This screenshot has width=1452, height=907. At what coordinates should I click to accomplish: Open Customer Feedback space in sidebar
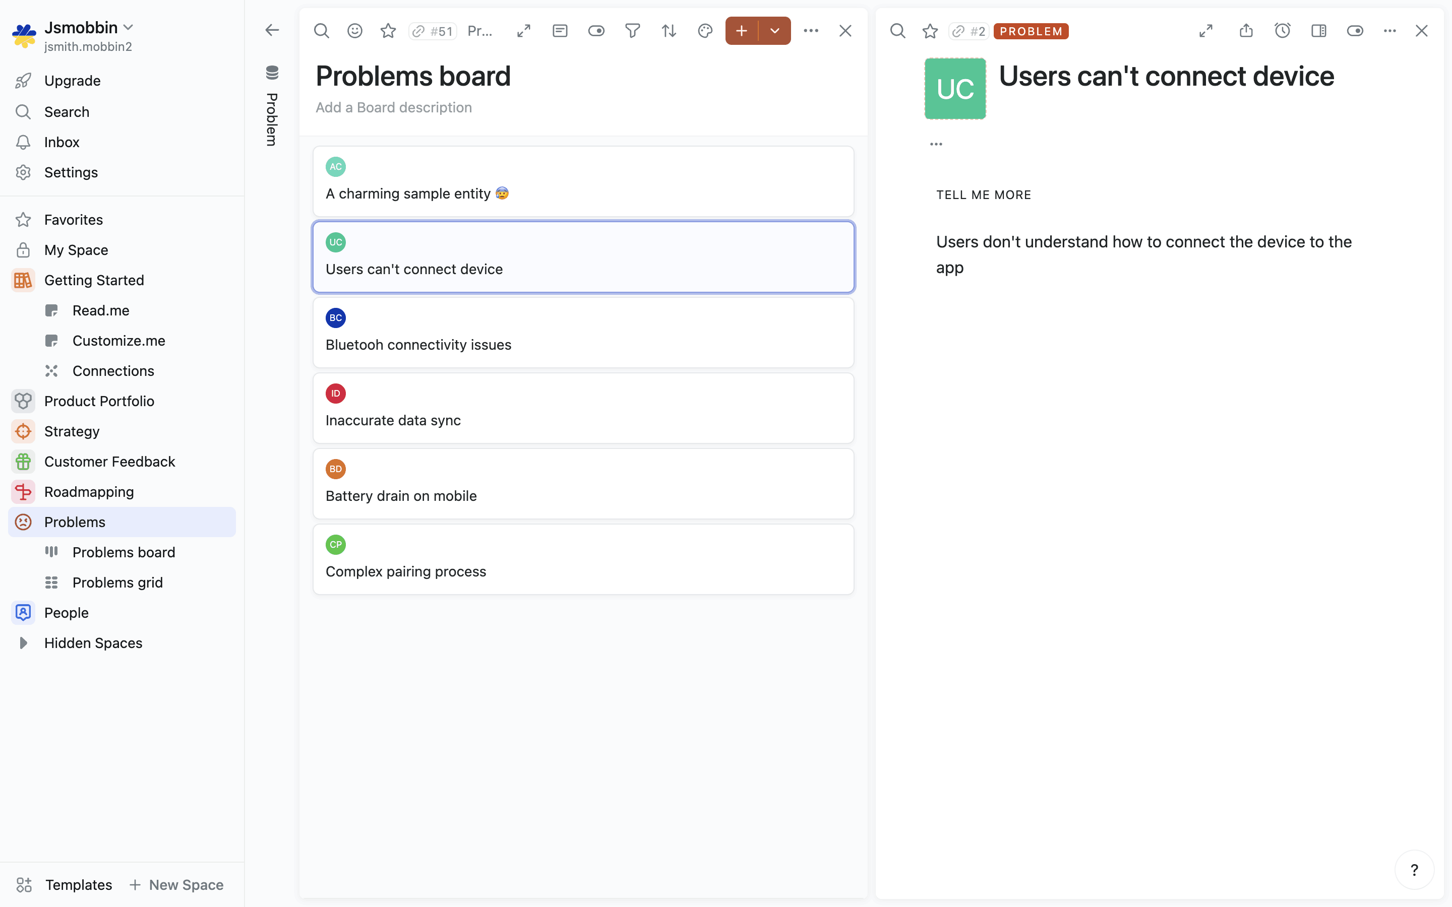pos(110,461)
